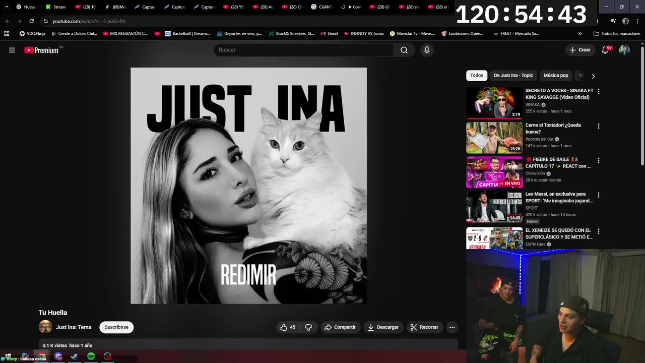Open Chrome from the taskbar

(42, 356)
